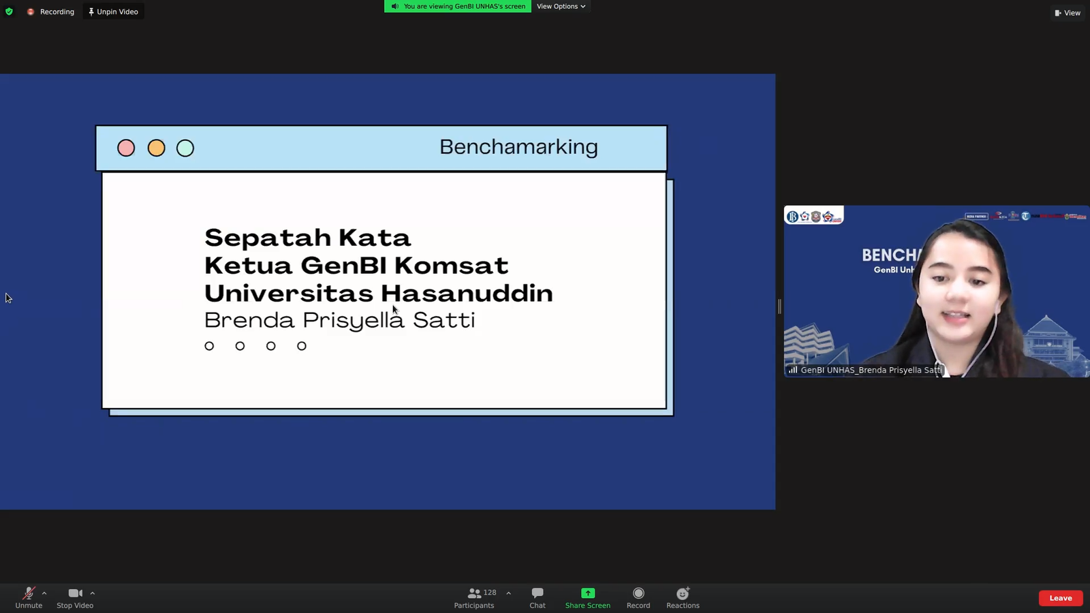Unpin the pinned video
This screenshot has width=1090, height=613.
click(113, 11)
